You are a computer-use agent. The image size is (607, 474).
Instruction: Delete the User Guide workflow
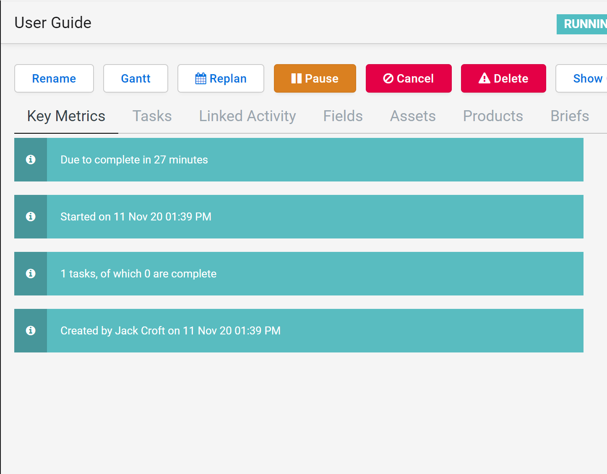coord(503,78)
